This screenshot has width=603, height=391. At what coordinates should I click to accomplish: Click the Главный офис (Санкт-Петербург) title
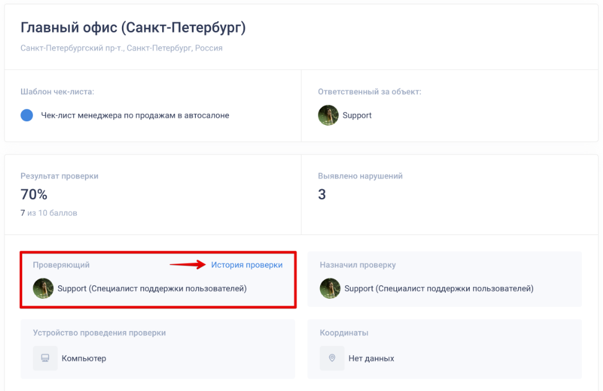tap(133, 28)
